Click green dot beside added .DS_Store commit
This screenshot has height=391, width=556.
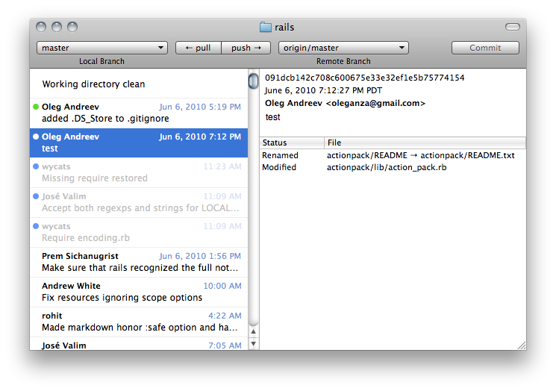click(x=36, y=107)
